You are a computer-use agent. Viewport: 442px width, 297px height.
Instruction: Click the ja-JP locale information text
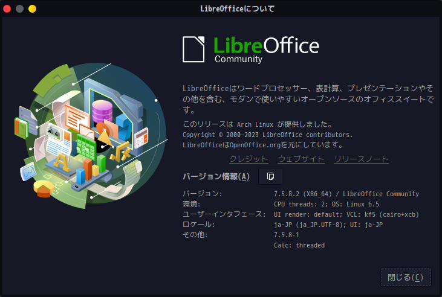pyautogui.click(x=328, y=225)
